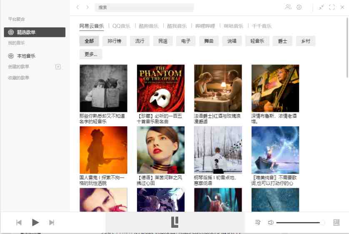Select the 说唱 category filter

[232, 41]
